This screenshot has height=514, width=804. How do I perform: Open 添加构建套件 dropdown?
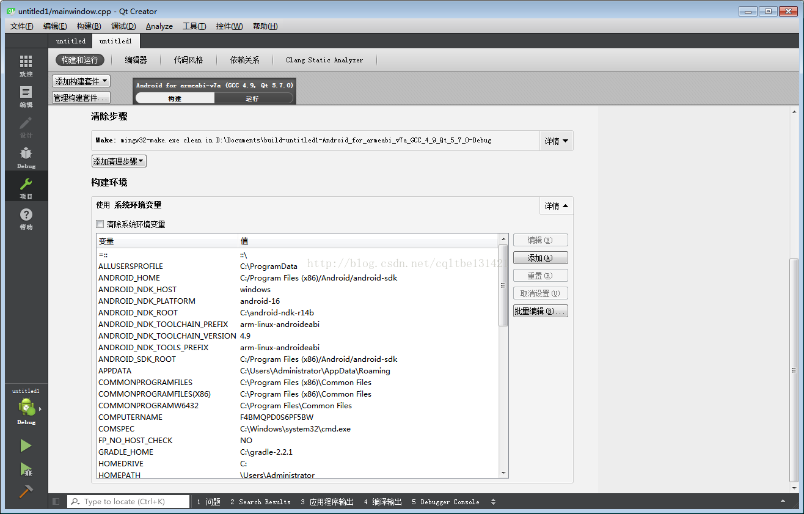[81, 81]
